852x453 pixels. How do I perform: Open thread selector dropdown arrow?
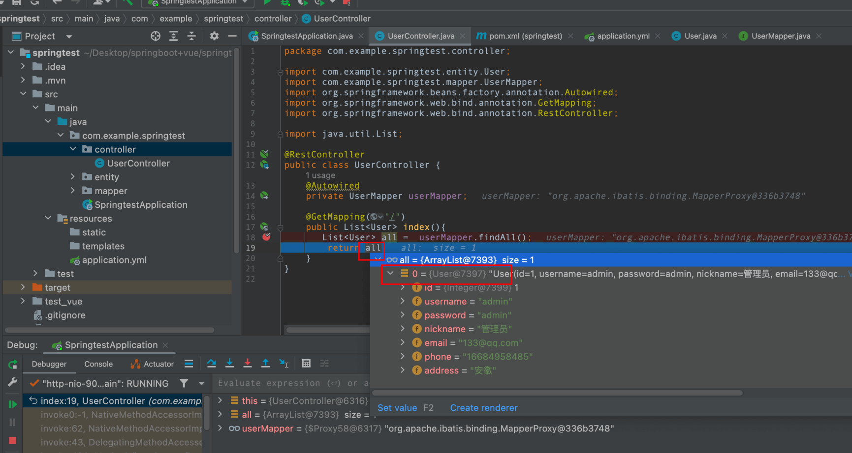[201, 383]
